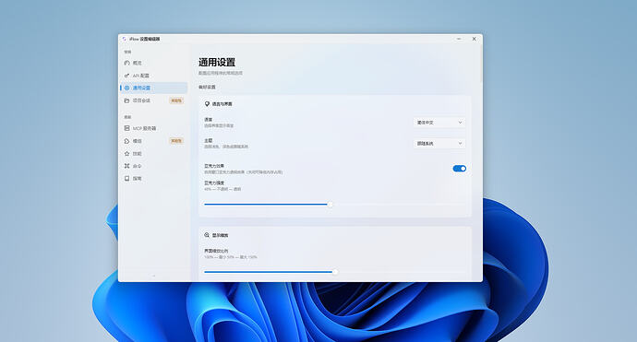Screen dimensions: 637x342
Task: Open the sidebar item with puzzle-piece icon
Action: (154, 141)
